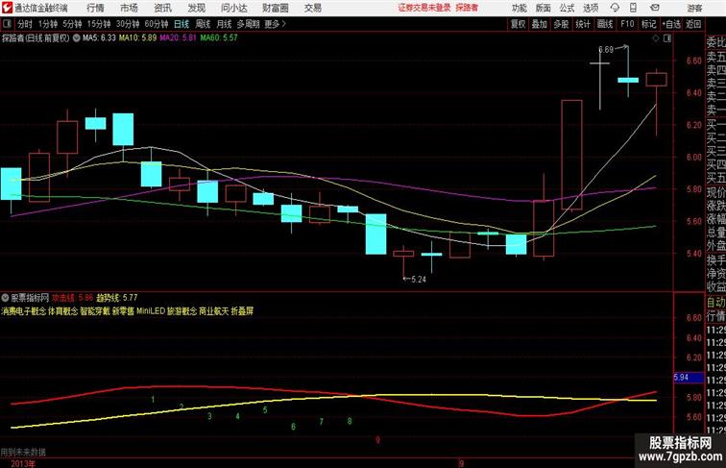Switch to the 1分钟 period tab
Viewport: 726px width, 468px height.
(48, 24)
